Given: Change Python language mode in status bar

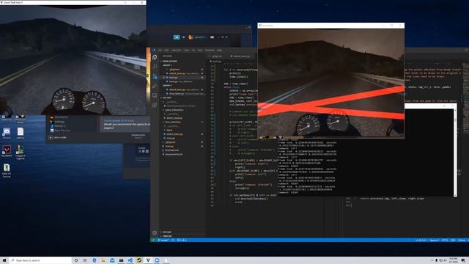Looking at the screenshot, I should [462, 240].
